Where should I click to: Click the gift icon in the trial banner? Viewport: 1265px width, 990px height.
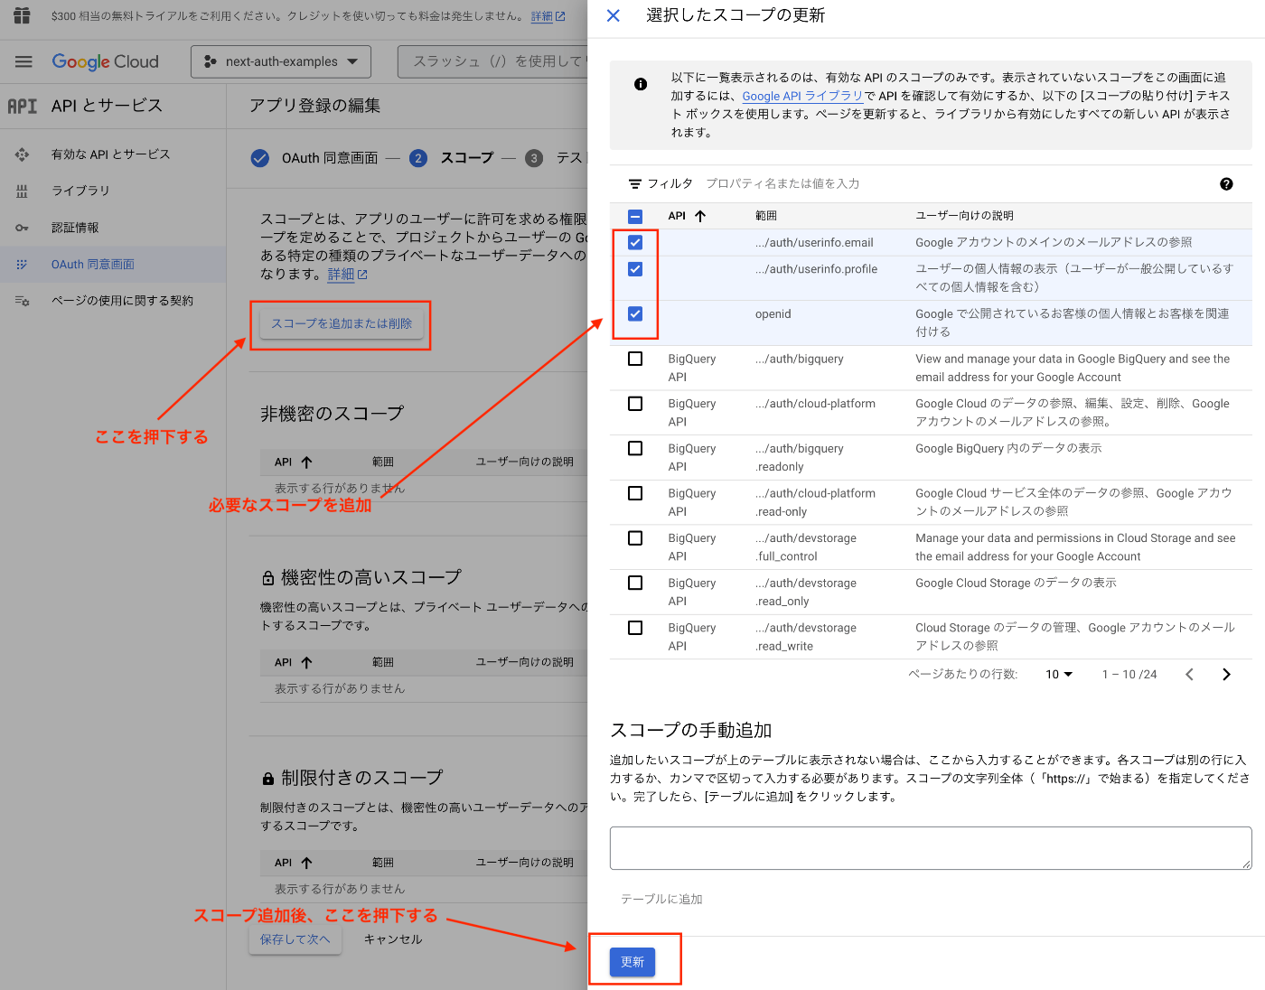pos(23,15)
